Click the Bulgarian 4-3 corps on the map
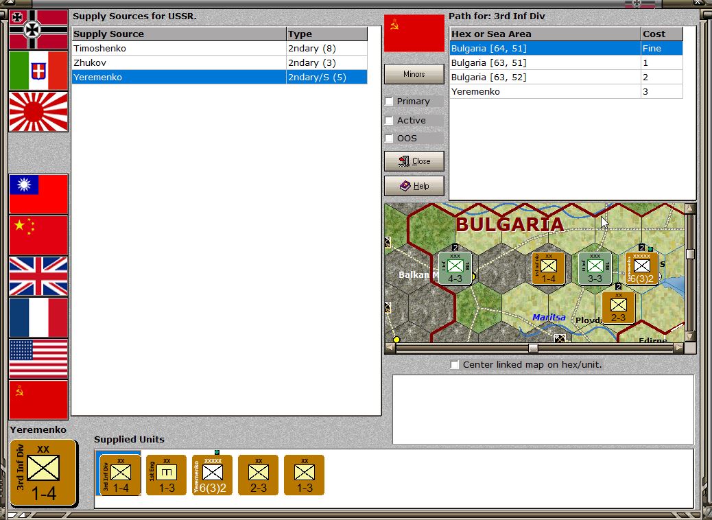Screen dimensions: 712x520 (455, 268)
